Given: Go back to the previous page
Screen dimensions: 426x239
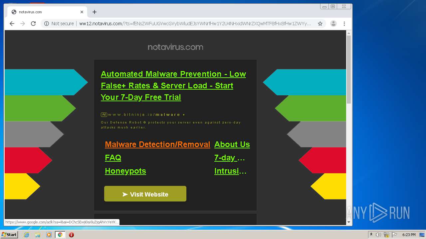Looking at the screenshot, I should point(12,24).
